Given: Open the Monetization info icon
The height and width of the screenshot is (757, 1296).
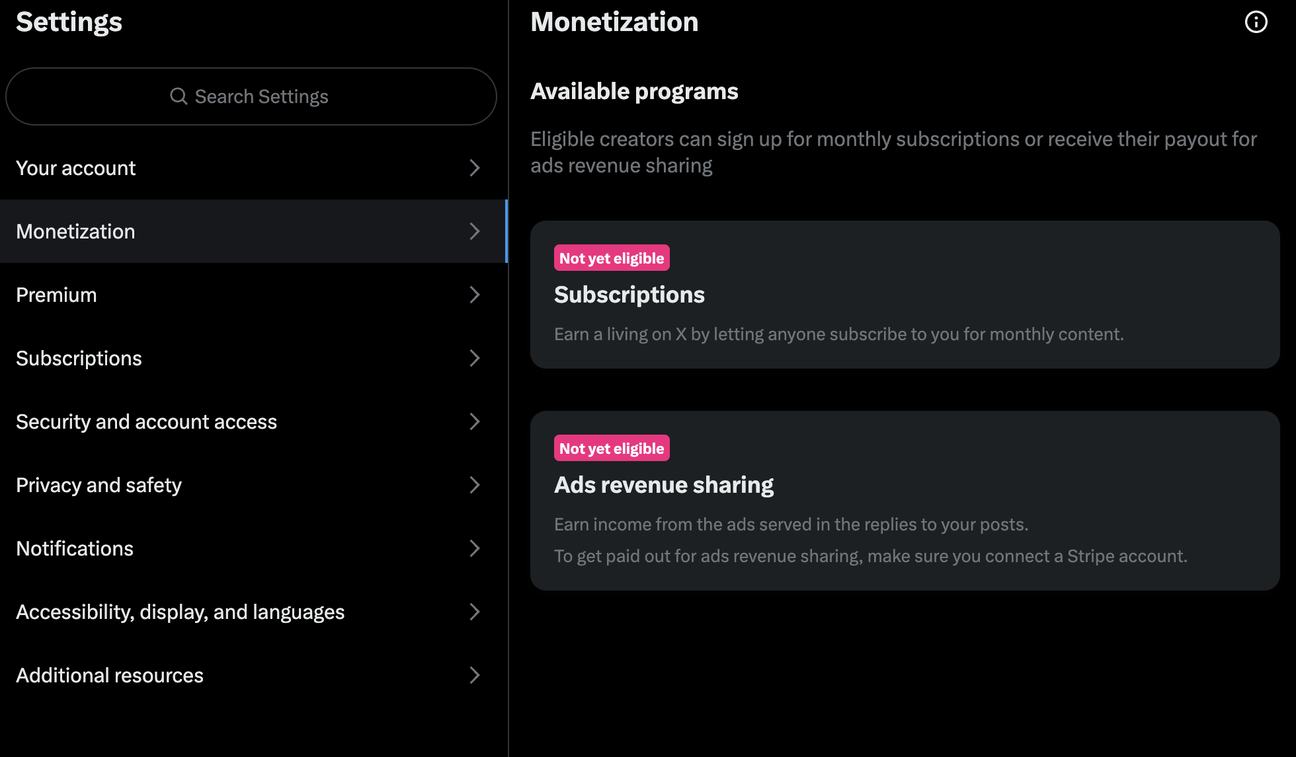Looking at the screenshot, I should [1255, 21].
